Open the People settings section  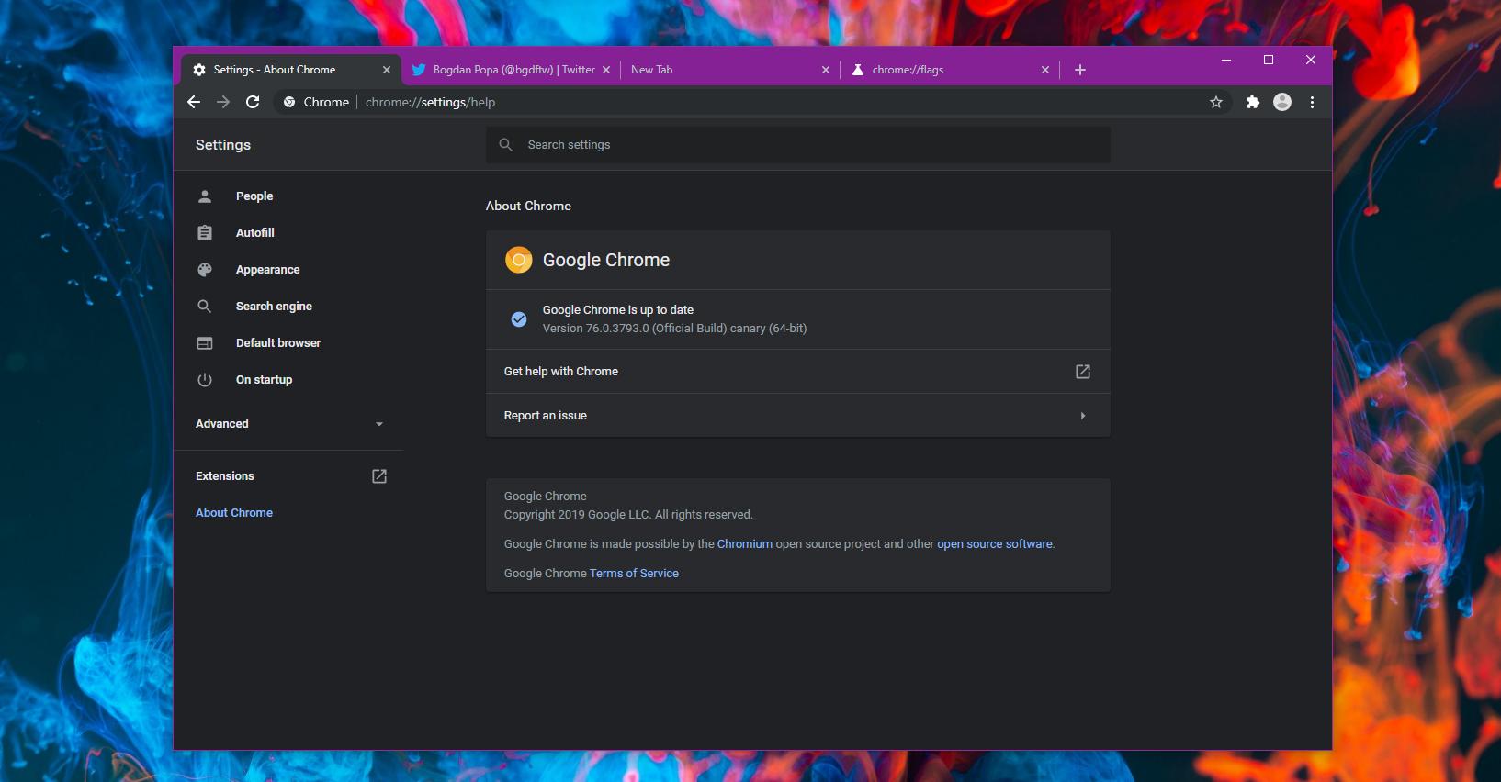[254, 196]
